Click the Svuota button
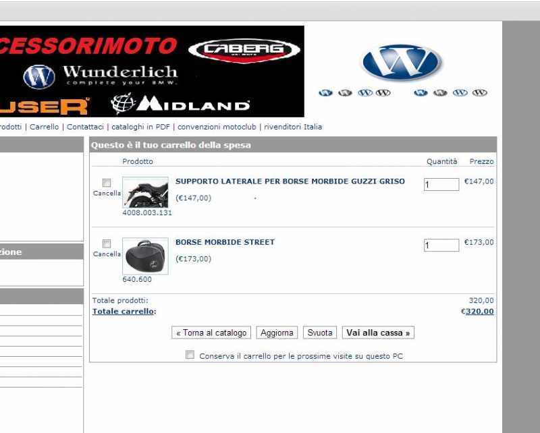Screen dimensions: 540x433 point(320,333)
